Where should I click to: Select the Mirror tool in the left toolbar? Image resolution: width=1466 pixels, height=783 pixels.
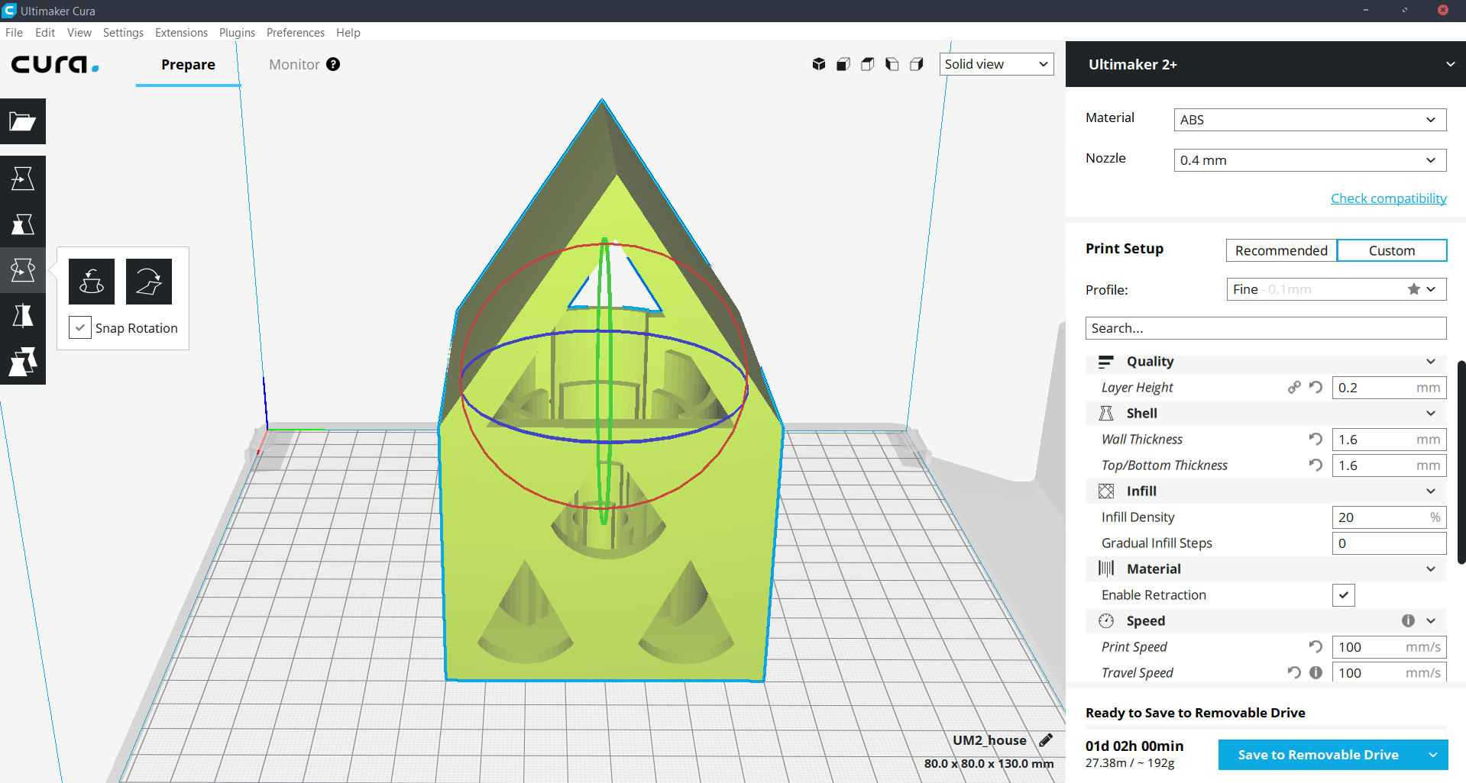point(23,316)
